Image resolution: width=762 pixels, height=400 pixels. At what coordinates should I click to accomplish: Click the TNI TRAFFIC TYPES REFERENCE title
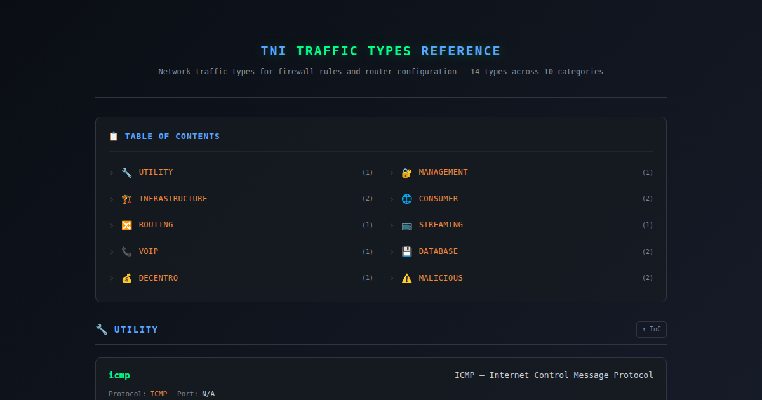click(x=381, y=51)
